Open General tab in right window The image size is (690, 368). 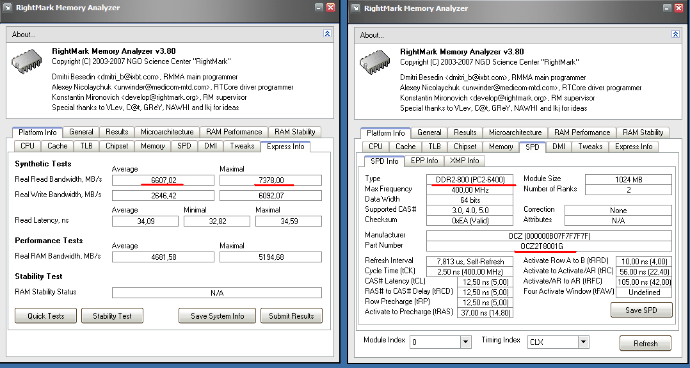coord(429,132)
